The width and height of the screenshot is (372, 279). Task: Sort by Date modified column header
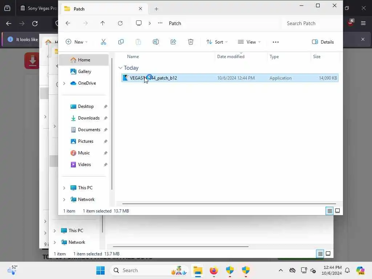[x=231, y=57]
